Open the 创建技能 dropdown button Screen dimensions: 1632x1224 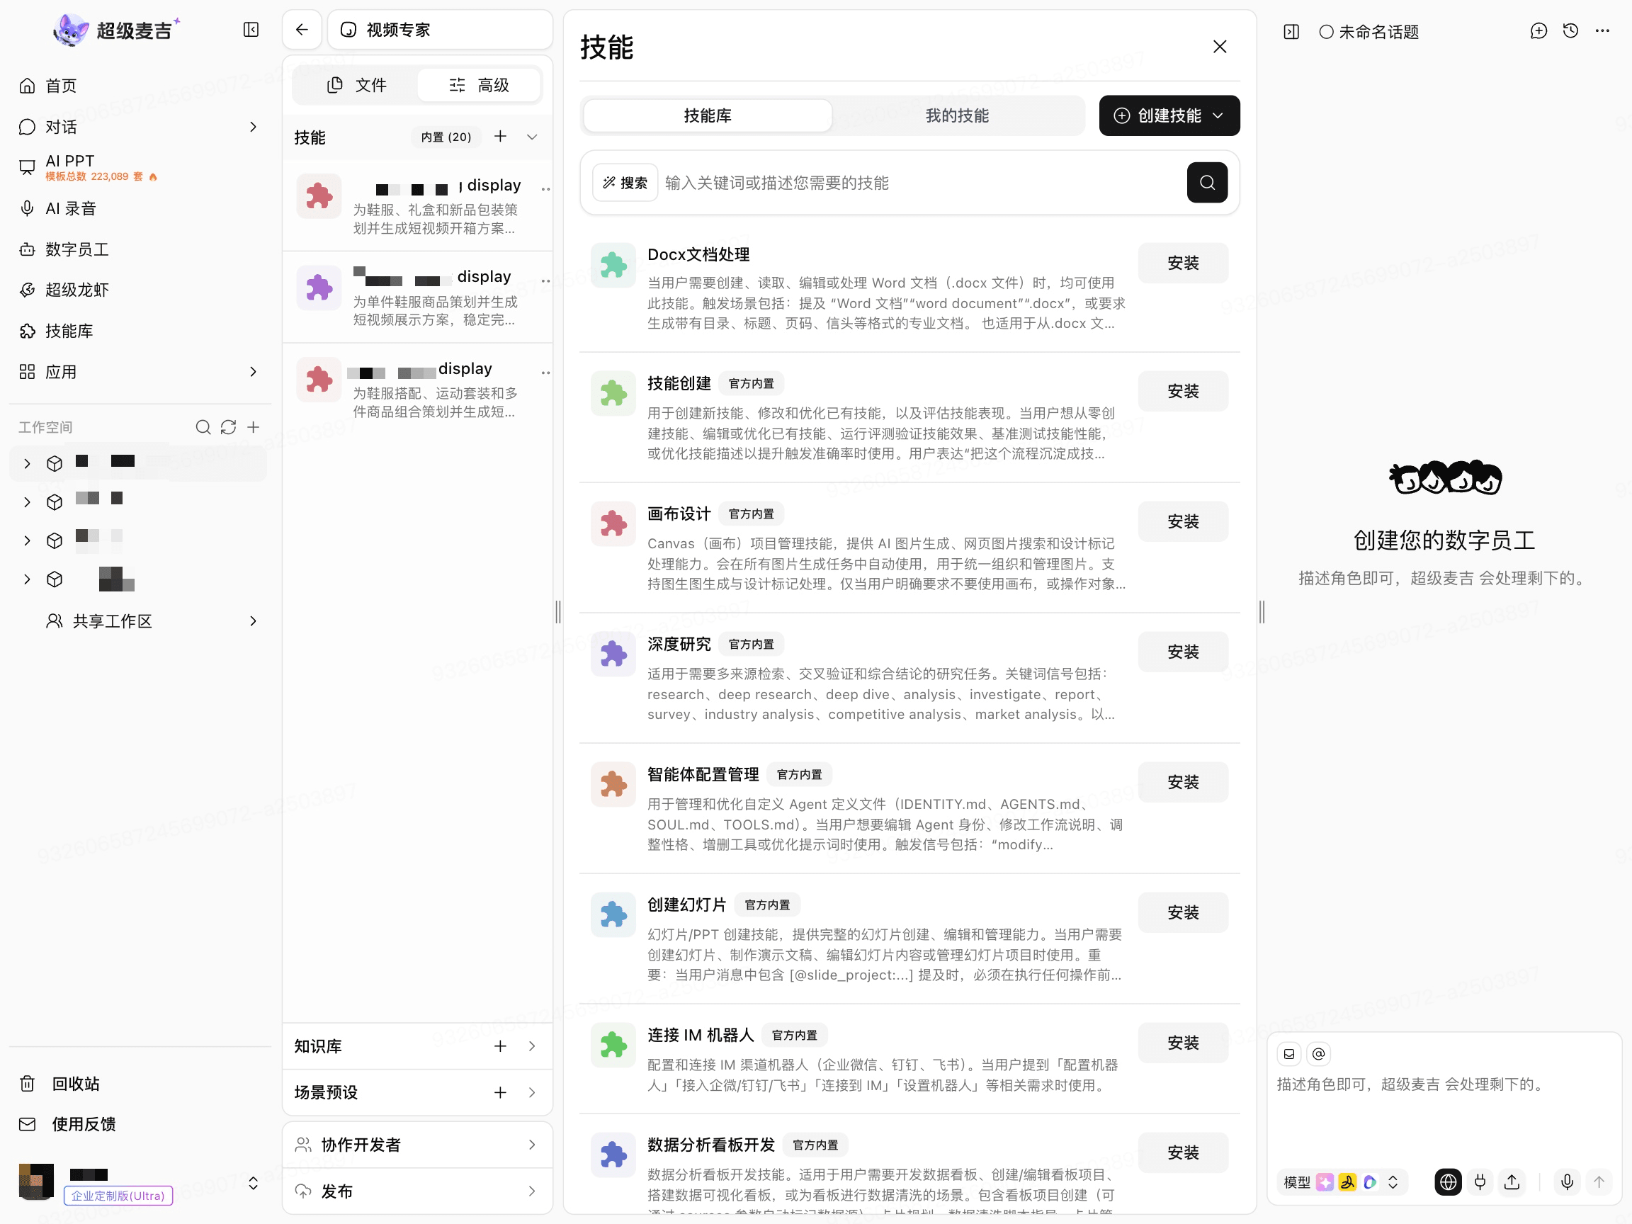(1169, 115)
